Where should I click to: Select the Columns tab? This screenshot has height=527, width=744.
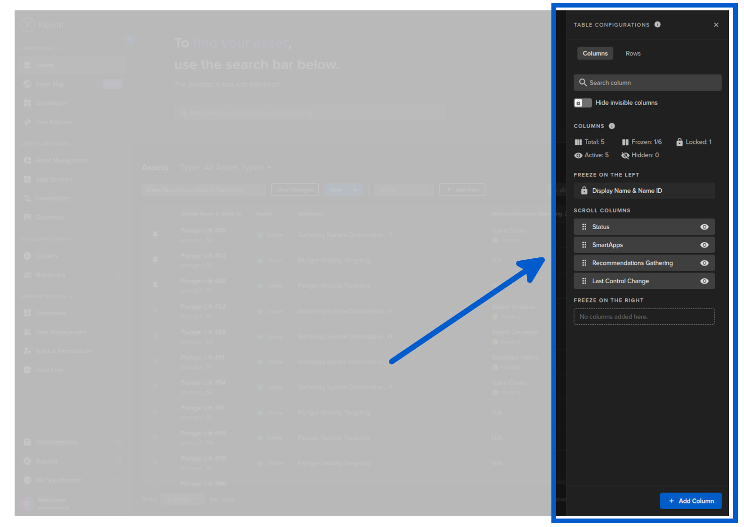tap(595, 54)
